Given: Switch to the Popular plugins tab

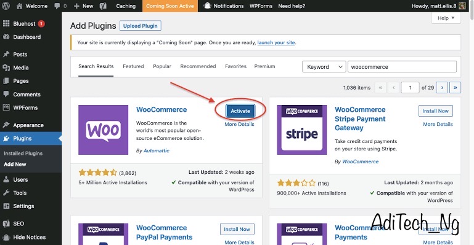Looking at the screenshot, I should pyautogui.click(x=162, y=66).
